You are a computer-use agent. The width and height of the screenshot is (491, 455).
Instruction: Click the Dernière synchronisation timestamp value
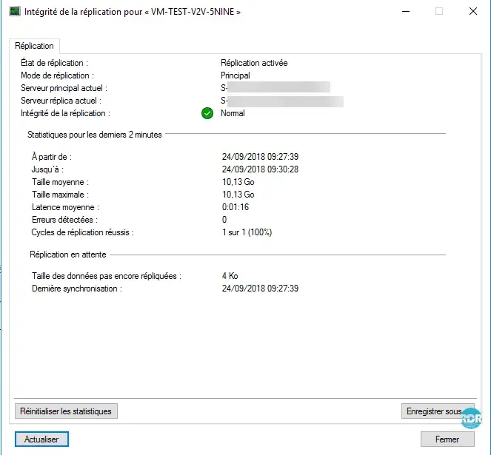tap(260, 289)
